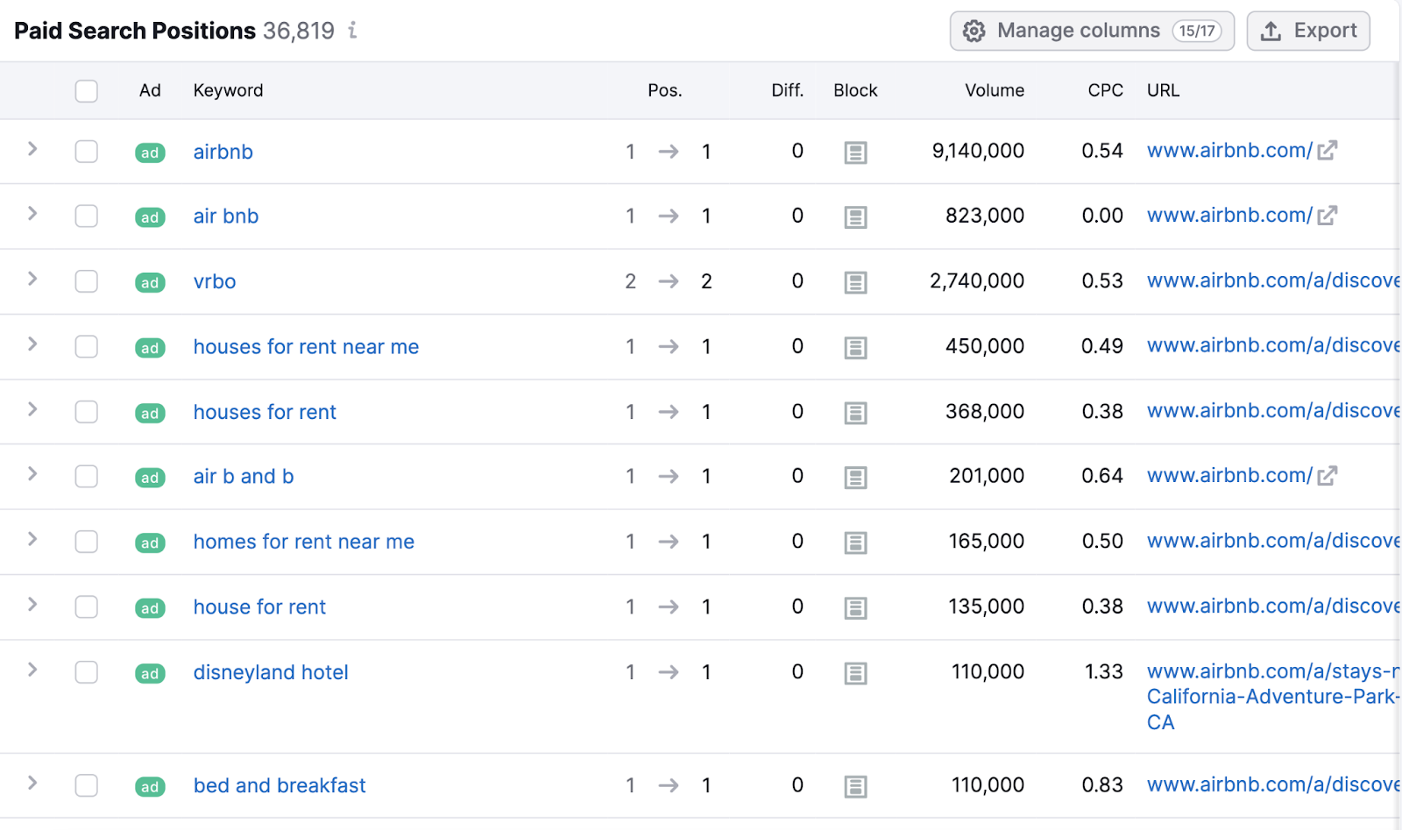
Task: Open the ad badge for disneyland hotel
Action: (x=150, y=673)
